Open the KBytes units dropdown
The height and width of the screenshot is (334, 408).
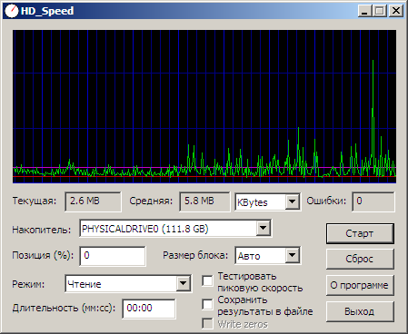(293, 201)
